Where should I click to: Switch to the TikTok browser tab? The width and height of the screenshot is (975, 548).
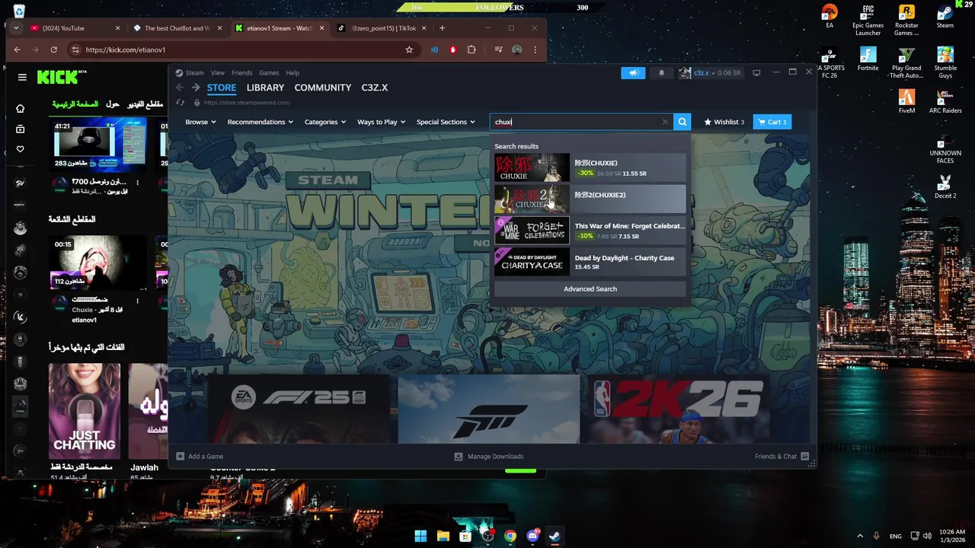[x=383, y=28]
